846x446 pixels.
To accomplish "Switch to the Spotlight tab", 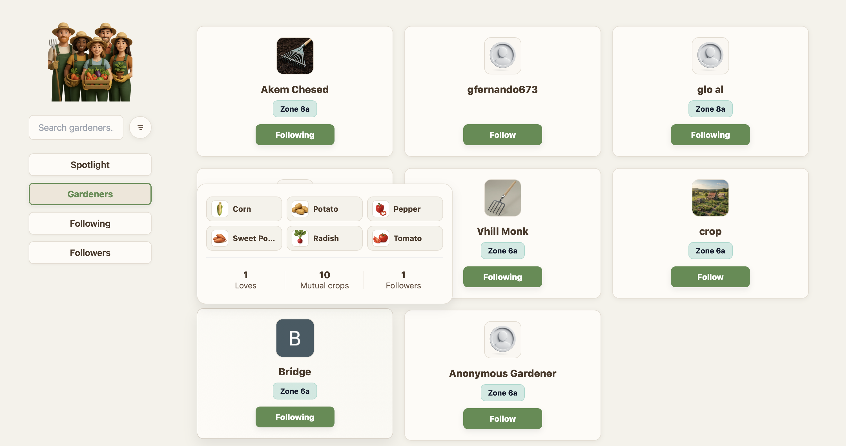I will [90, 165].
